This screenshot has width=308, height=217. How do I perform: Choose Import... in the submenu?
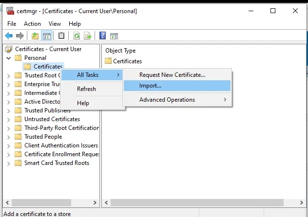177,86
